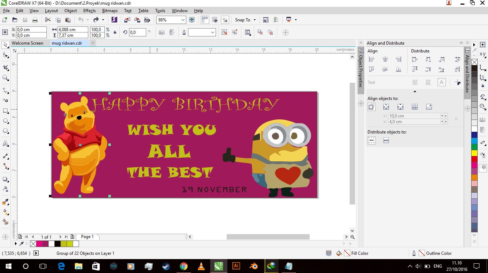Image resolution: width=488 pixels, height=273 pixels.
Task: Click Distribute objects to extent of page
Action: (x=386, y=140)
